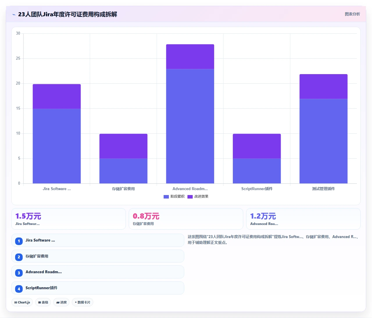Image resolution: width=372 pixels, height=318 pixels.
Task: Click the description paragraph starting 这张图围绕
Action: 273,240
